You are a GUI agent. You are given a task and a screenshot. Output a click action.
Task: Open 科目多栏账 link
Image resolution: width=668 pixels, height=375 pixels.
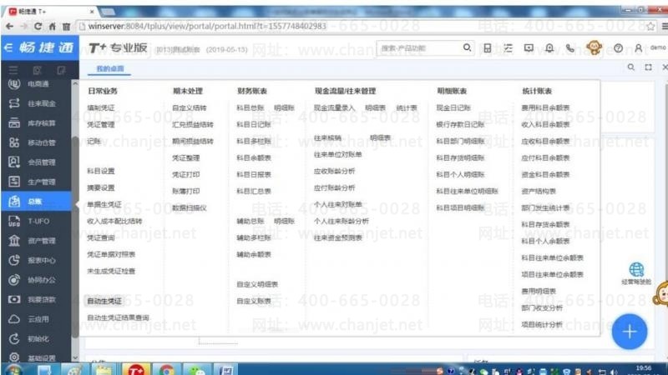[x=254, y=141]
